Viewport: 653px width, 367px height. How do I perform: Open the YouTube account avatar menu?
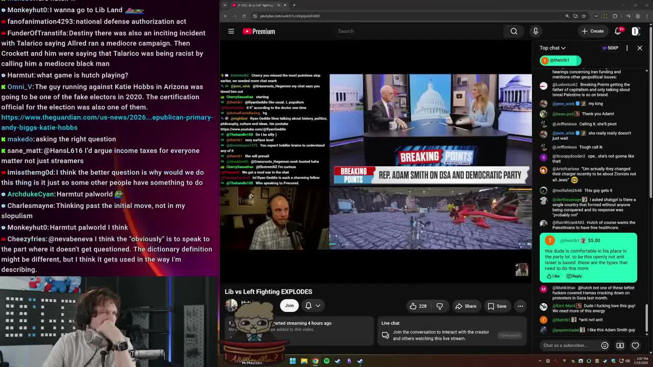click(x=636, y=31)
